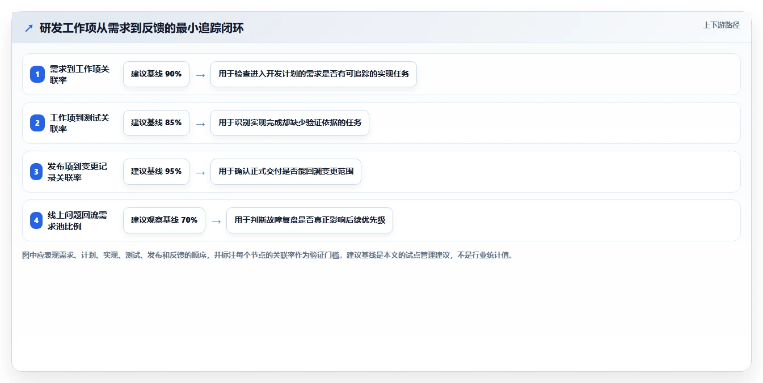Select the 线上问题回流需求池比例 label

(x=77, y=220)
